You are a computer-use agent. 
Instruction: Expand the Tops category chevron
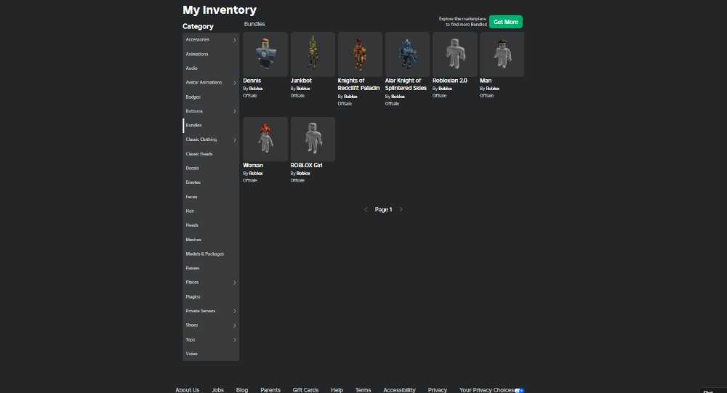click(235, 340)
